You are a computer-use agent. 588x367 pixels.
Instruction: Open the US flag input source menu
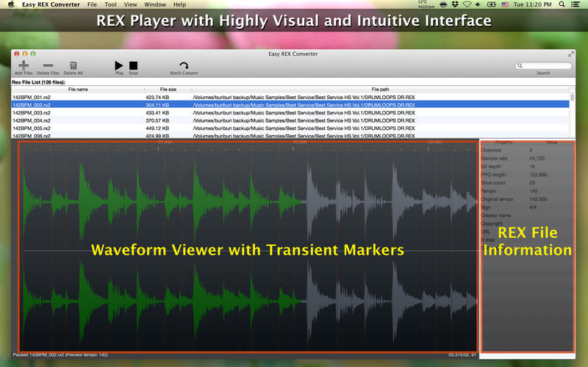pos(505,4)
